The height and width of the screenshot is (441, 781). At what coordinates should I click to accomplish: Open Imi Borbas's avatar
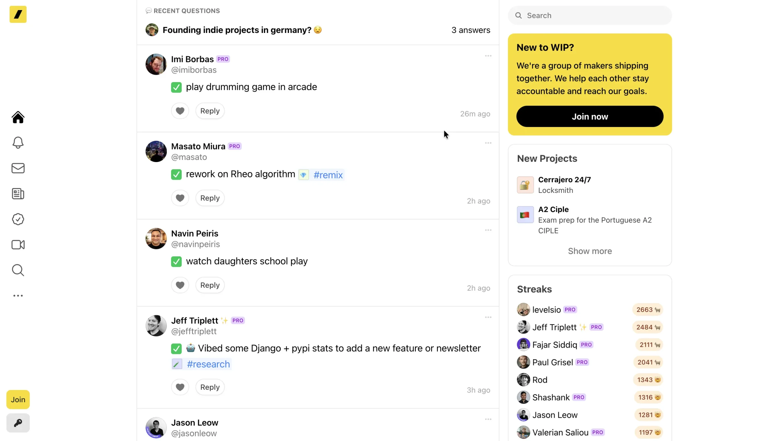click(156, 64)
